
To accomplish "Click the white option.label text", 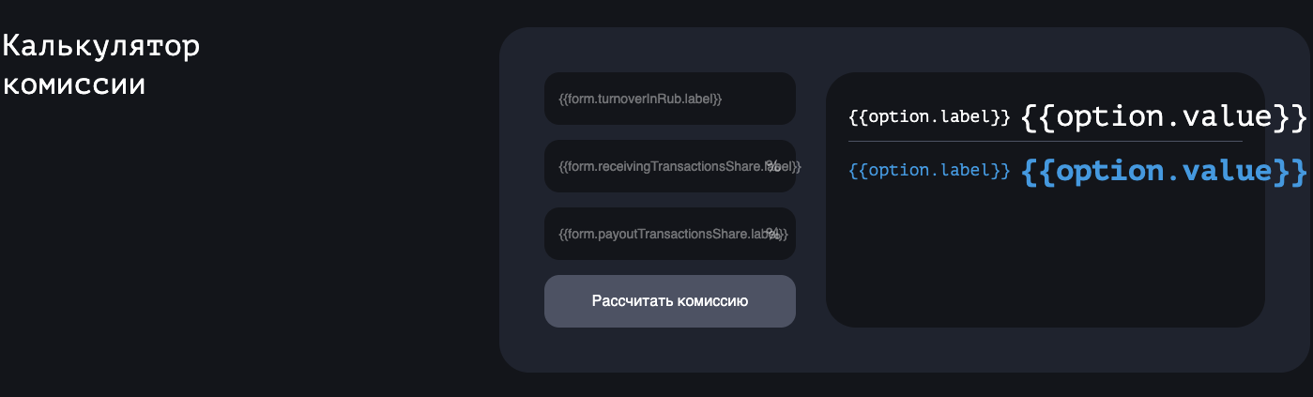I will click(x=929, y=118).
